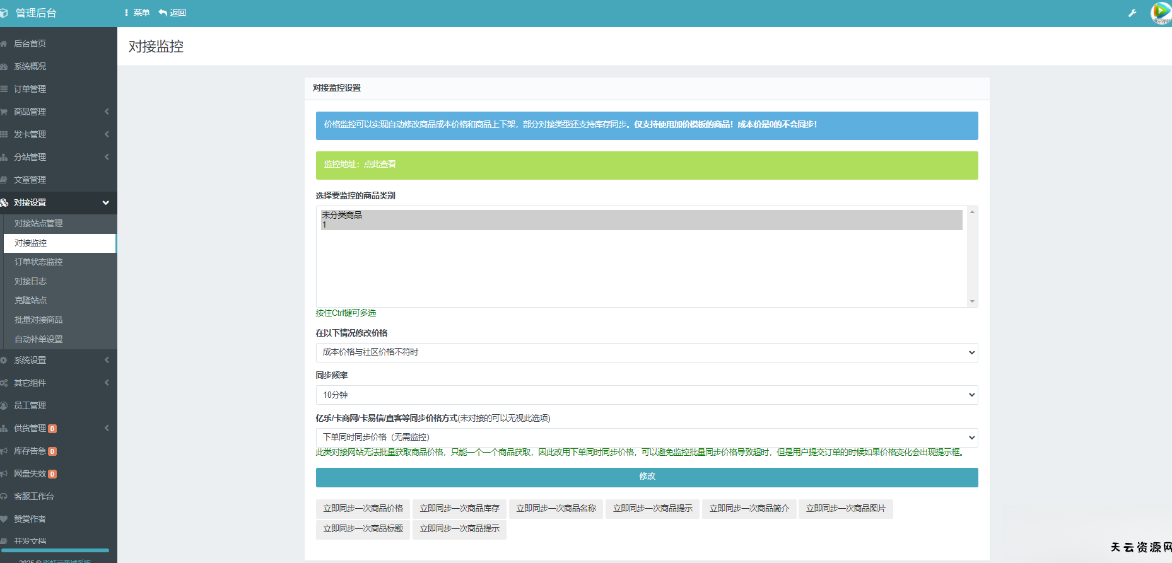This screenshot has height=563, width=1172.
Task: Open the 在以下情况修改价格 dropdown
Action: 647,352
